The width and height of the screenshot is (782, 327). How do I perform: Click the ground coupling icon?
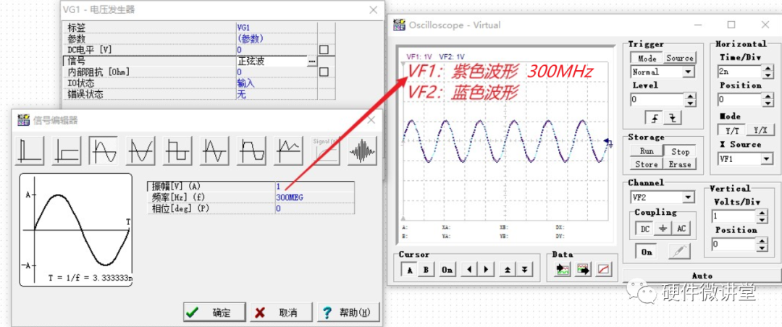pos(663,229)
